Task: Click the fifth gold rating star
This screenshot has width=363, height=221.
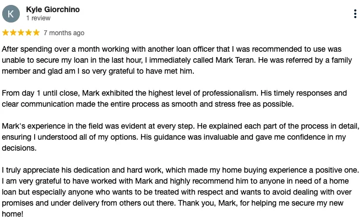Action: [36, 33]
